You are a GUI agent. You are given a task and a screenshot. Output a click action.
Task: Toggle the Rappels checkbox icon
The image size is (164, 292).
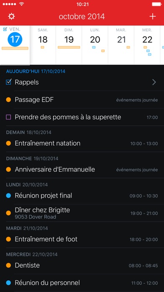coord(8,82)
